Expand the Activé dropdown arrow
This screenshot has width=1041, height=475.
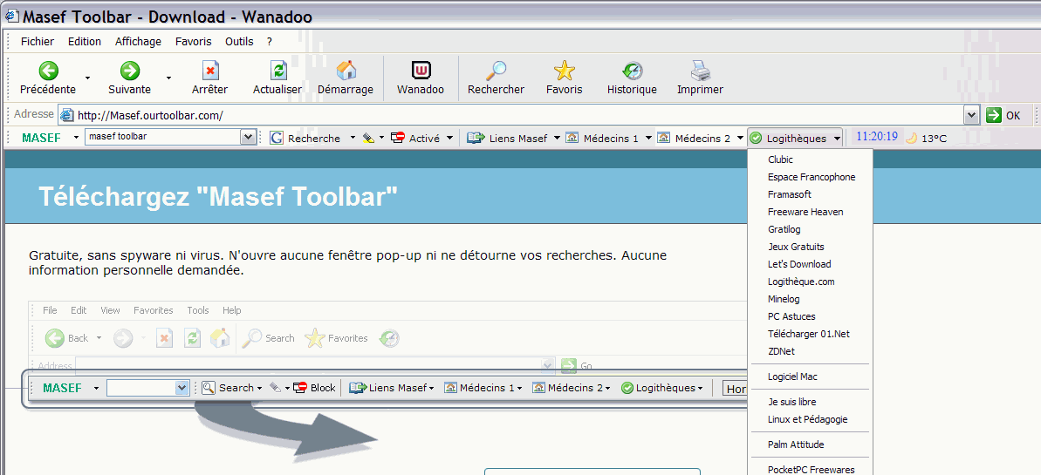pyautogui.click(x=449, y=139)
